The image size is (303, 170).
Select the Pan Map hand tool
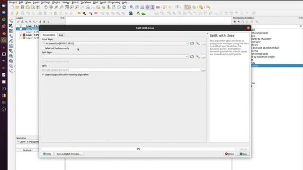point(46,7)
